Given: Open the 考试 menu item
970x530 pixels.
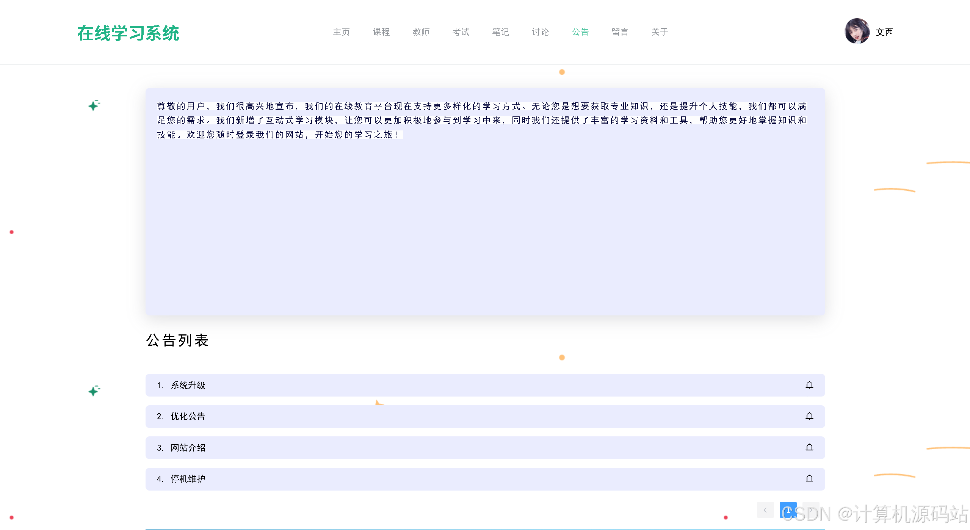Looking at the screenshot, I should pyautogui.click(x=461, y=32).
